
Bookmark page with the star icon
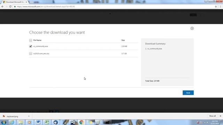[216, 7]
